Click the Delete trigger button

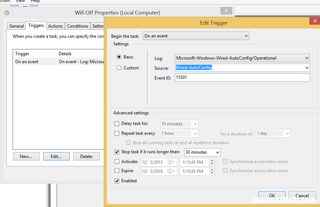86,157
